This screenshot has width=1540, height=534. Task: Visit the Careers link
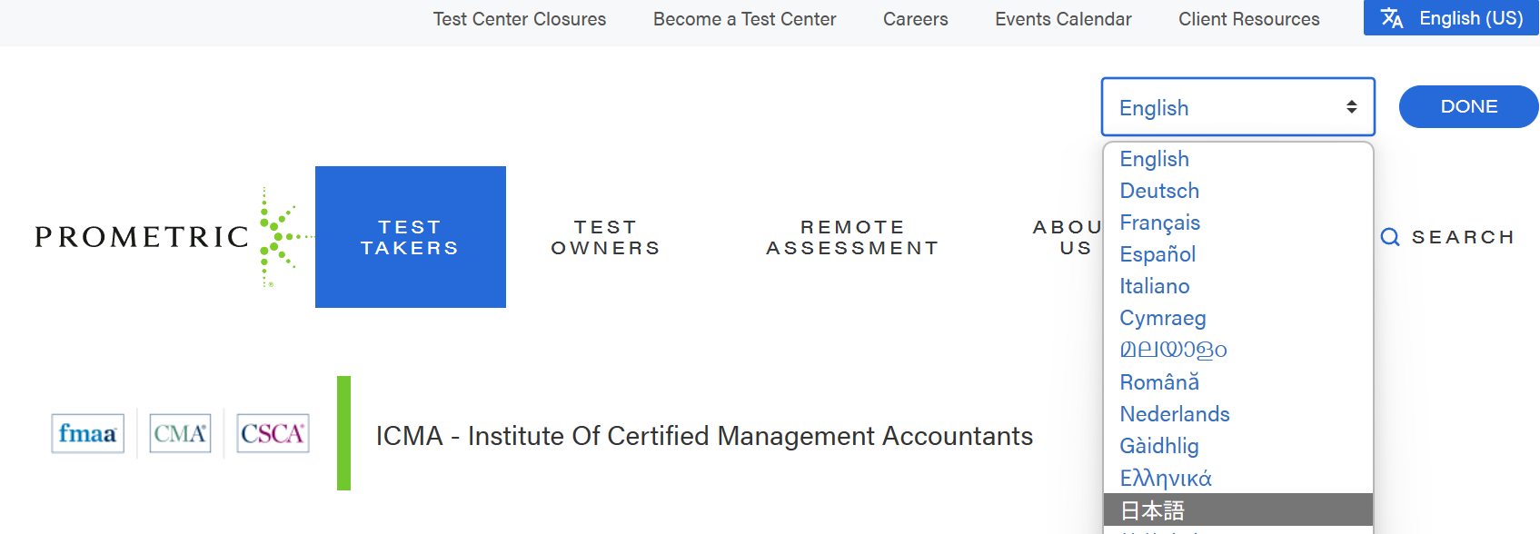(x=915, y=19)
